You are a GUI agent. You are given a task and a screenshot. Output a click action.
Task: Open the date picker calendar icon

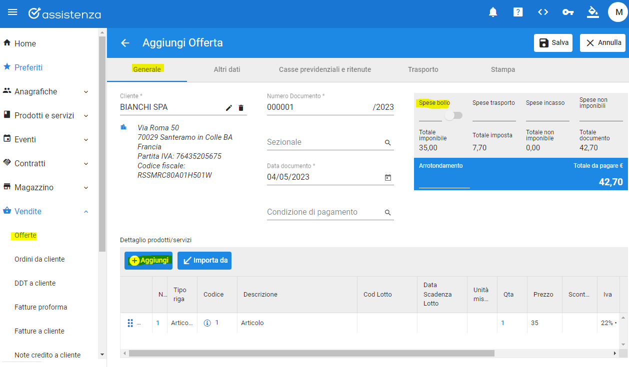pyautogui.click(x=387, y=177)
